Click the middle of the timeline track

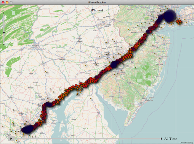88,139
